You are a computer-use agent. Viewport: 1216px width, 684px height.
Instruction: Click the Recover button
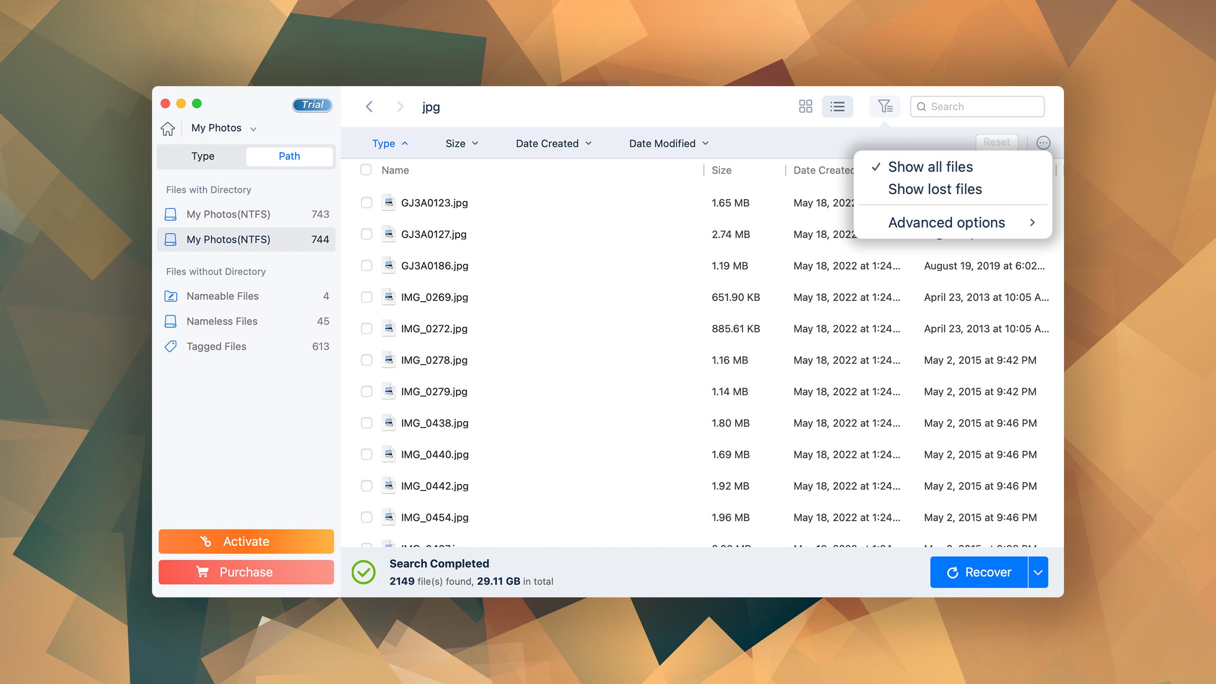coord(979,573)
